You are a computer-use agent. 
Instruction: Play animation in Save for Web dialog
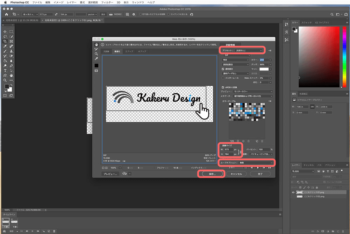click(258, 168)
